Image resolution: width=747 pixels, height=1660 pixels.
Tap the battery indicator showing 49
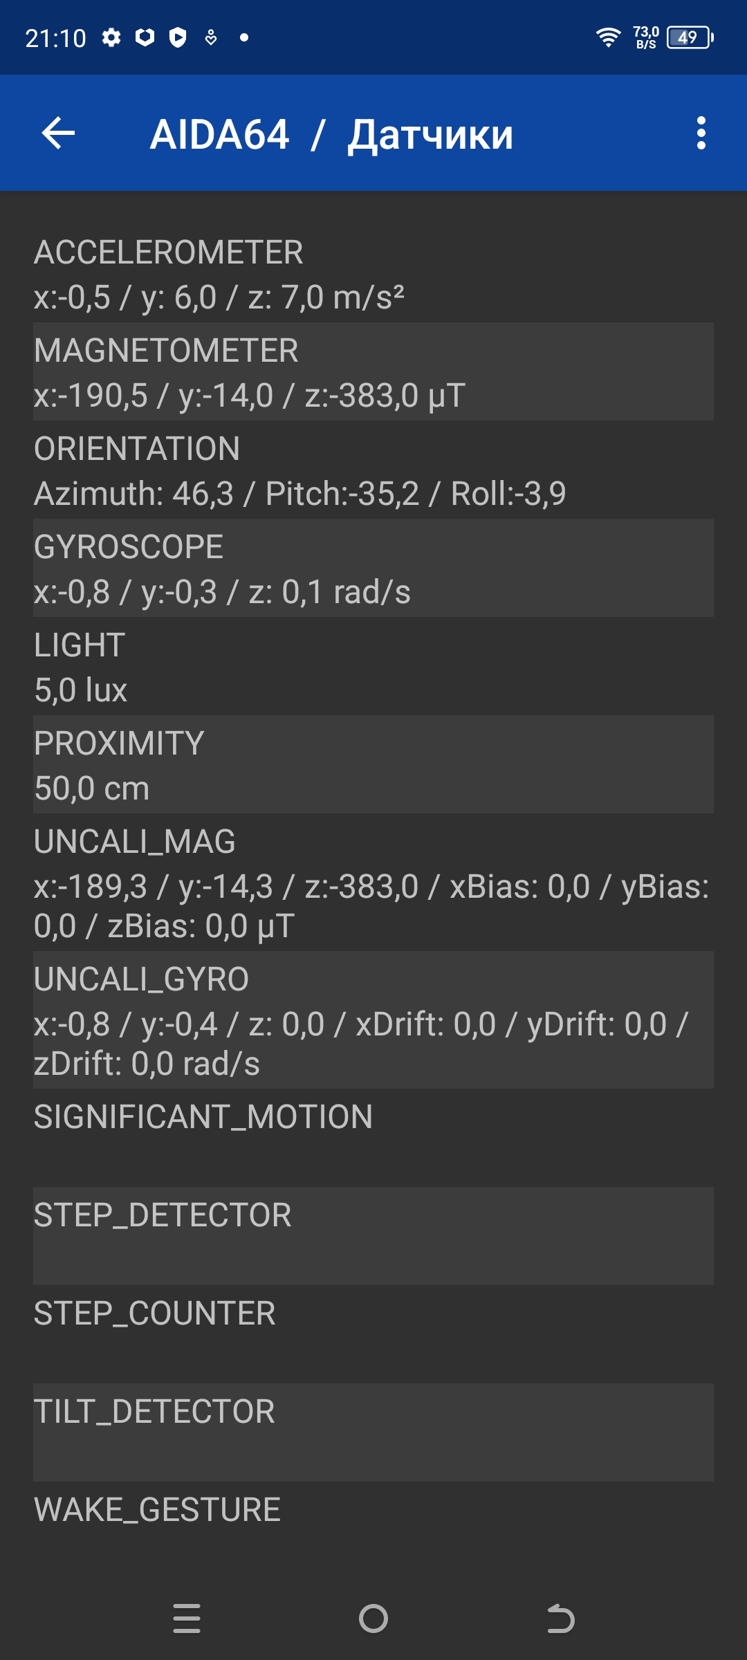tap(690, 37)
